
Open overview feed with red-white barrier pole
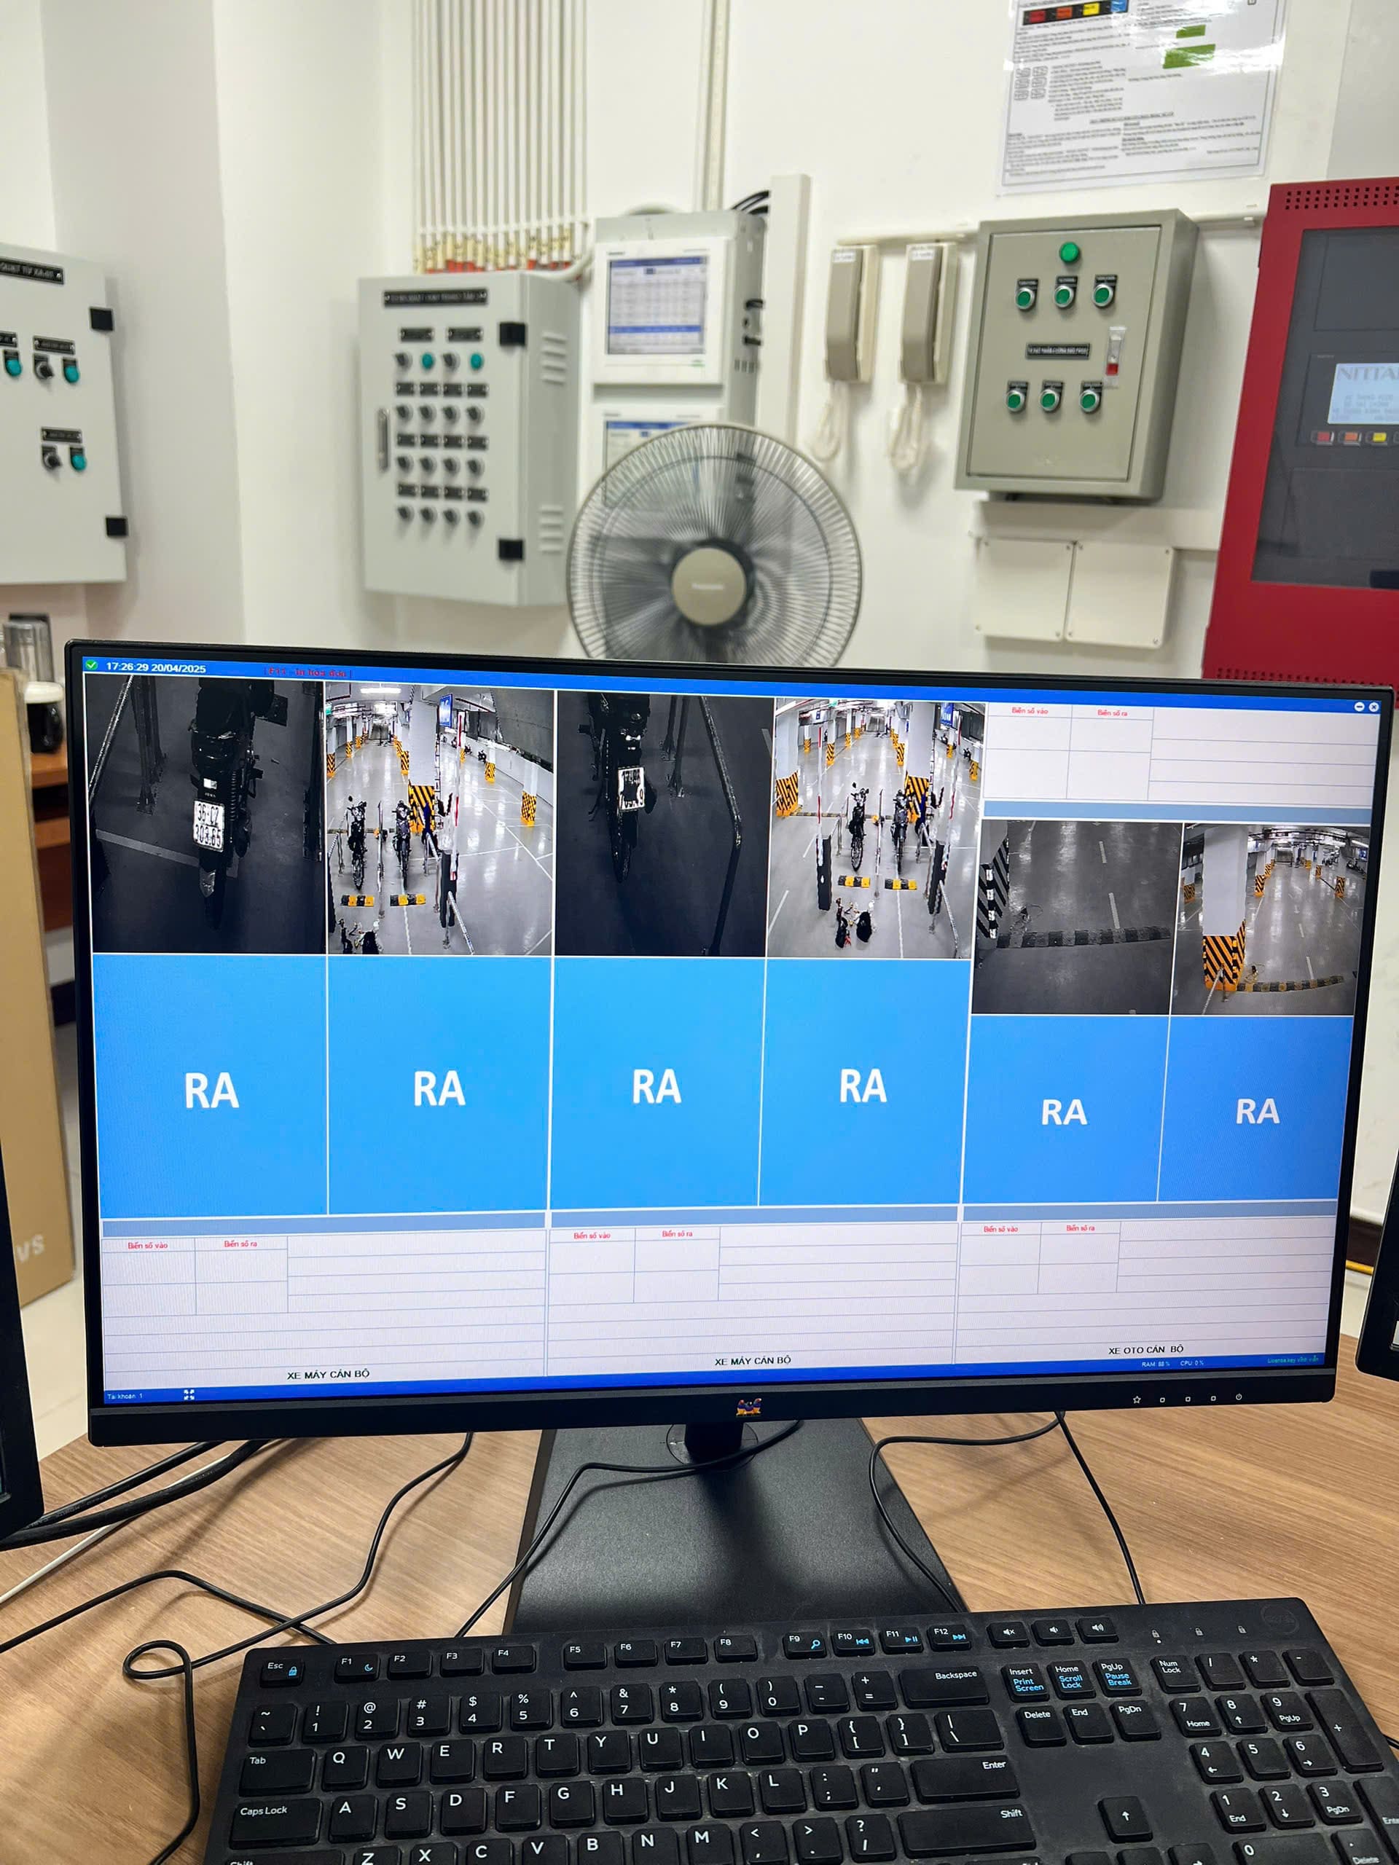click(x=876, y=828)
